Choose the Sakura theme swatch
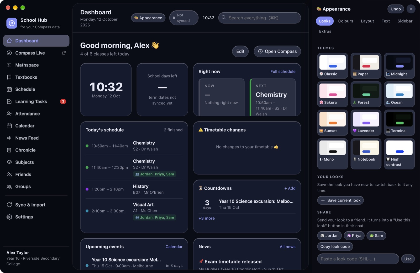The width and height of the screenshot is (420, 273). [x=333, y=94]
